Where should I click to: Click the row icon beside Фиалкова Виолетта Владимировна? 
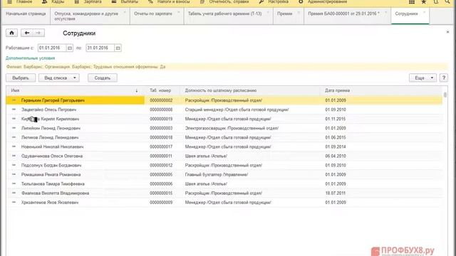pos(14,193)
